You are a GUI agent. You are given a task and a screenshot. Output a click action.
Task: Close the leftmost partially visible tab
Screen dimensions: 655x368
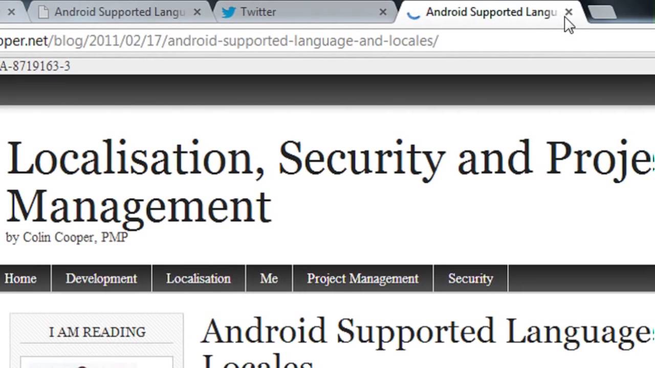(11, 12)
